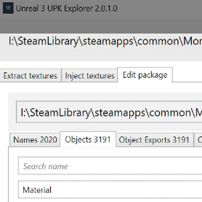Open the Names 2020 tab
202x202 pixels.
(35, 140)
